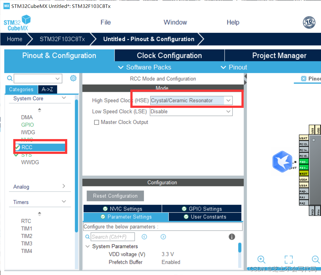321x275 pixels.
Task: Click the NRST pin on the chip
Action: tap(304, 174)
